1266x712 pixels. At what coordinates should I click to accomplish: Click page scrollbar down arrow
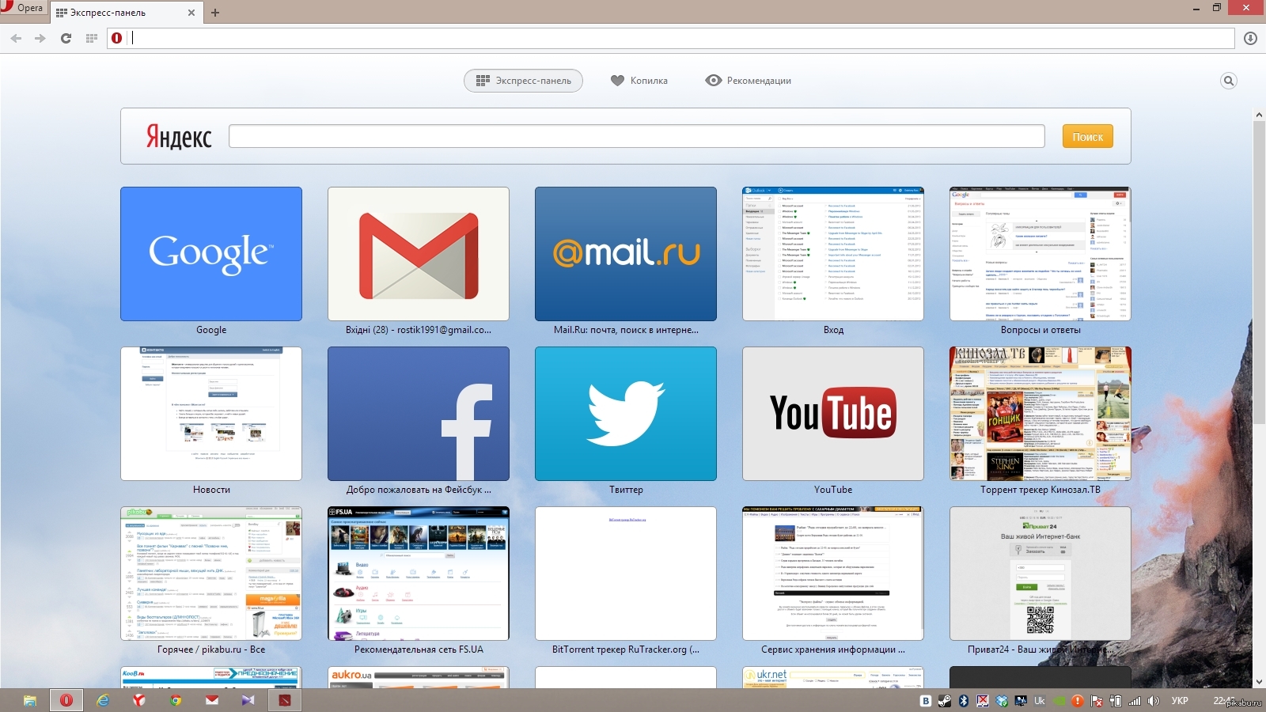[x=1259, y=681]
